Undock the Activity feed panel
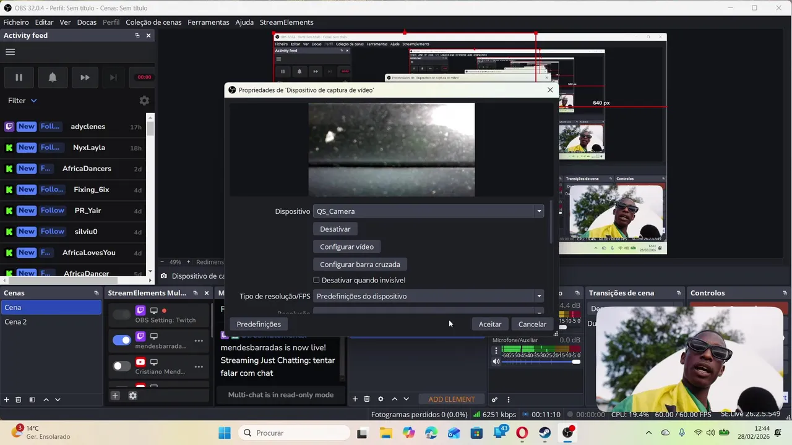This screenshot has height=445, width=792. pyautogui.click(x=137, y=35)
